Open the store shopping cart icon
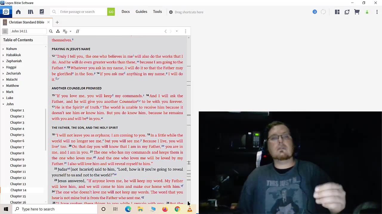Screen dimensions: 382x214 [x=357, y=12]
